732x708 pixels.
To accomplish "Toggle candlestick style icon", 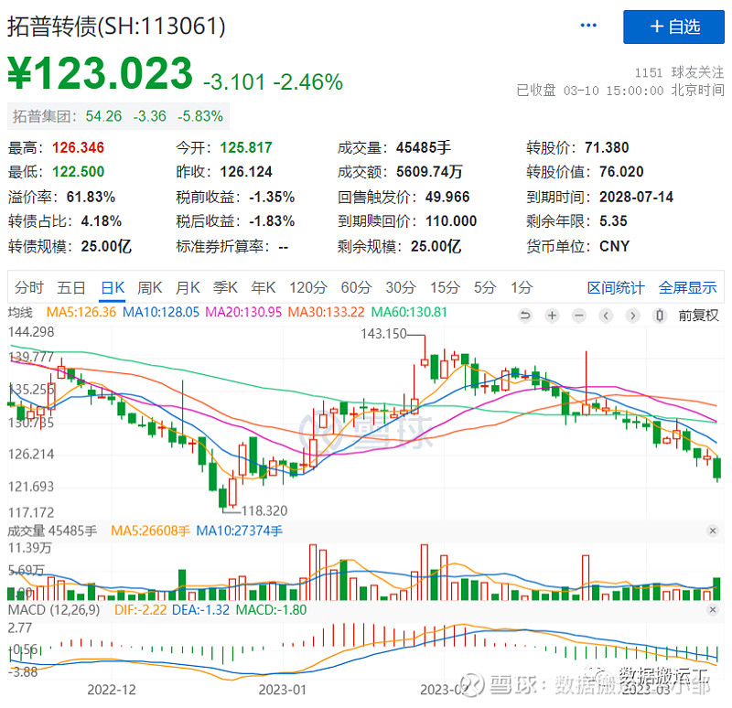I will [x=659, y=316].
